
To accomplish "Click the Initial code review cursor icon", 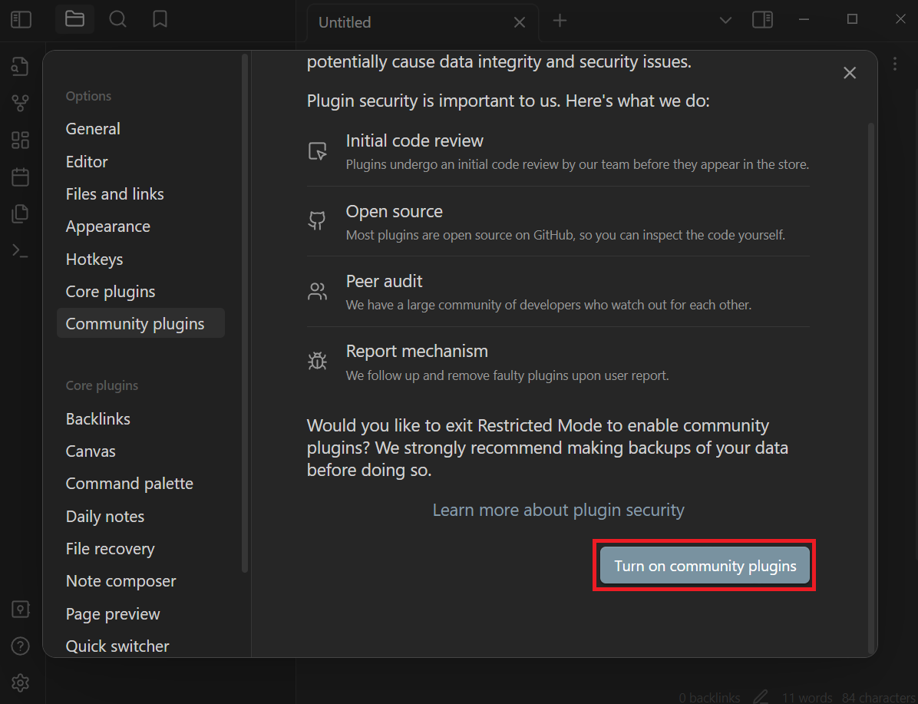I will (x=317, y=151).
